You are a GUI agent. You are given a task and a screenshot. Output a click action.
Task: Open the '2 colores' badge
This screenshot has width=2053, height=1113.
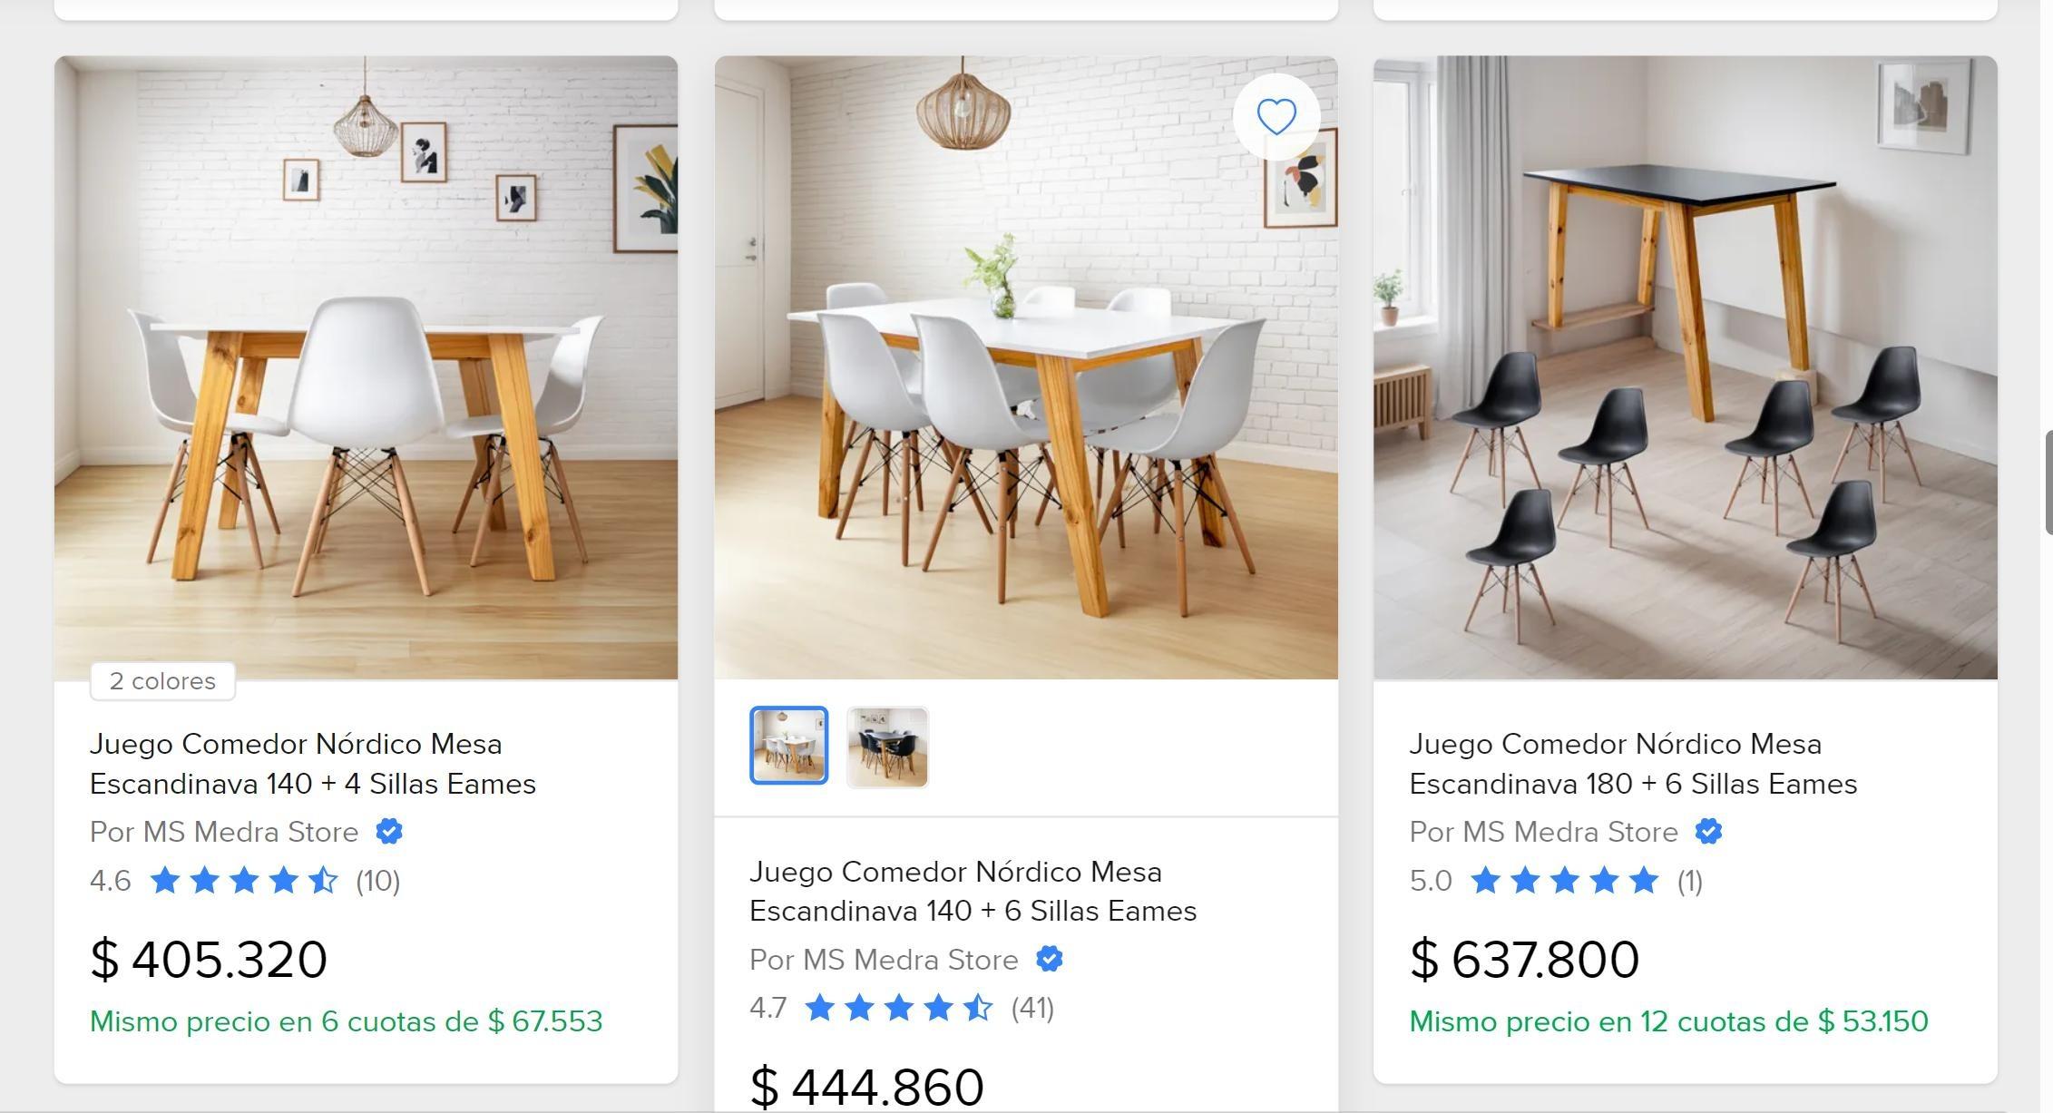point(162,681)
